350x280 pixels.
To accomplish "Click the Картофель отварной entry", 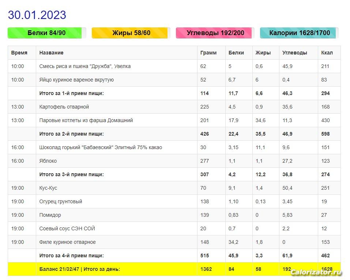I will point(64,107).
